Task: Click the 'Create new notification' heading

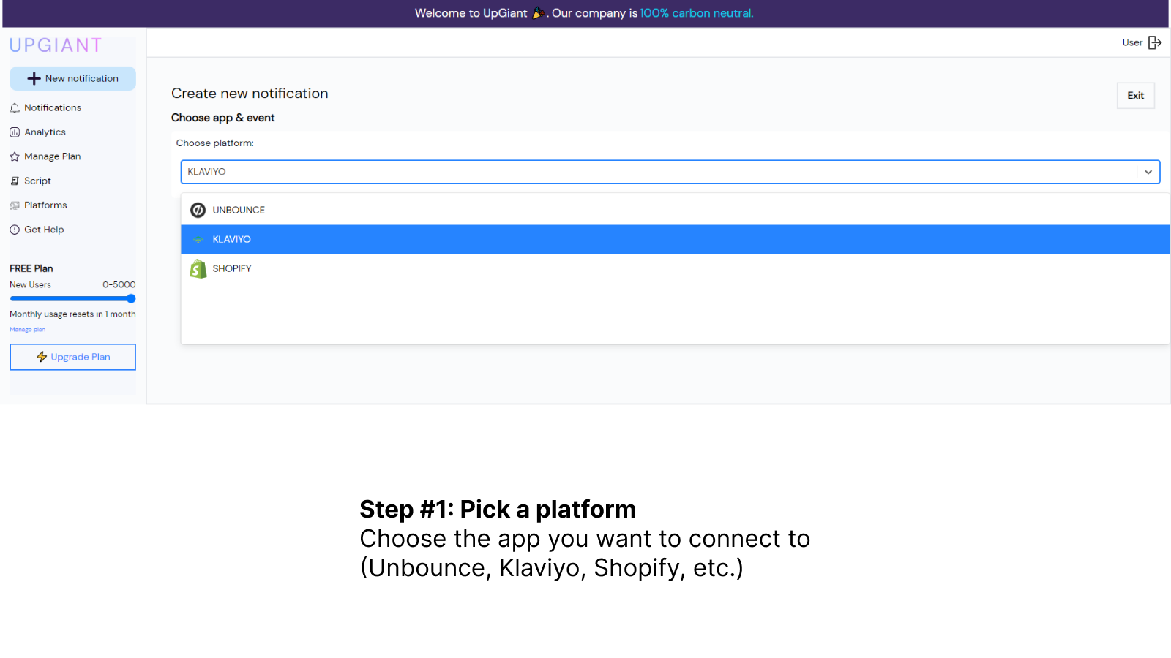Action: tap(250, 94)
